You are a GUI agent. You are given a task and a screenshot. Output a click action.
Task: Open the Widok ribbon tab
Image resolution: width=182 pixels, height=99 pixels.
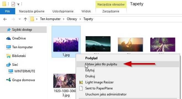click(x=86, y=11)
